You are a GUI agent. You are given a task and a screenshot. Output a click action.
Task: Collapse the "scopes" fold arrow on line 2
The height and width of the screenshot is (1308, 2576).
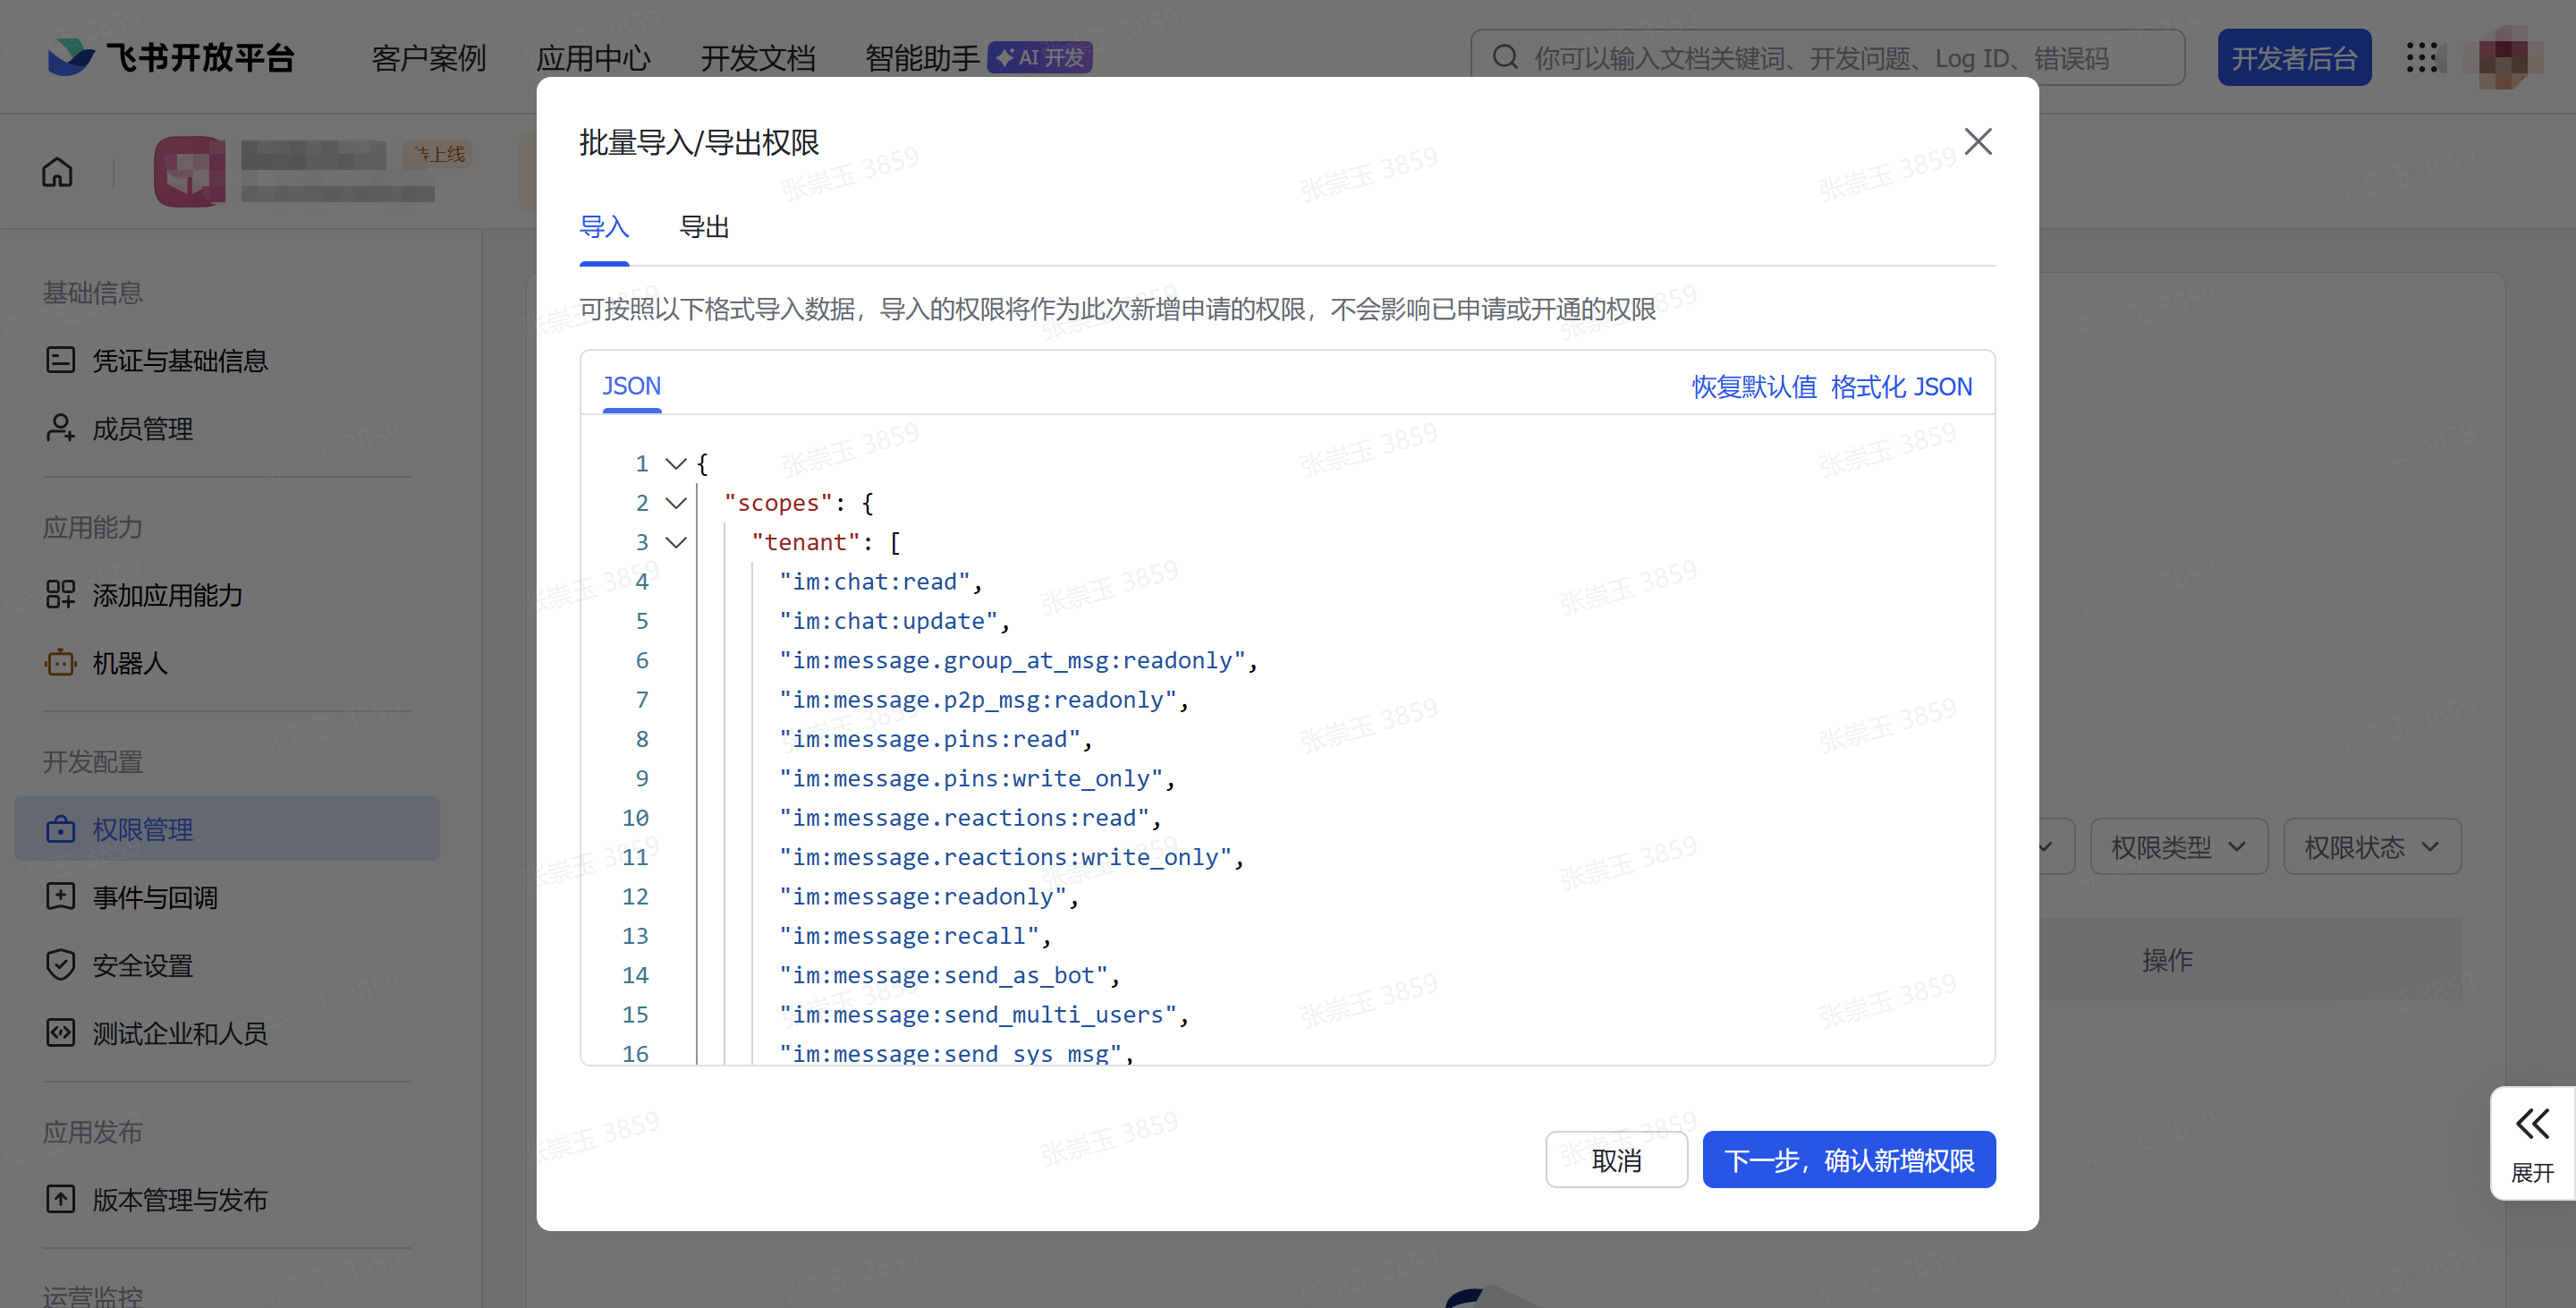pos(676,502)
